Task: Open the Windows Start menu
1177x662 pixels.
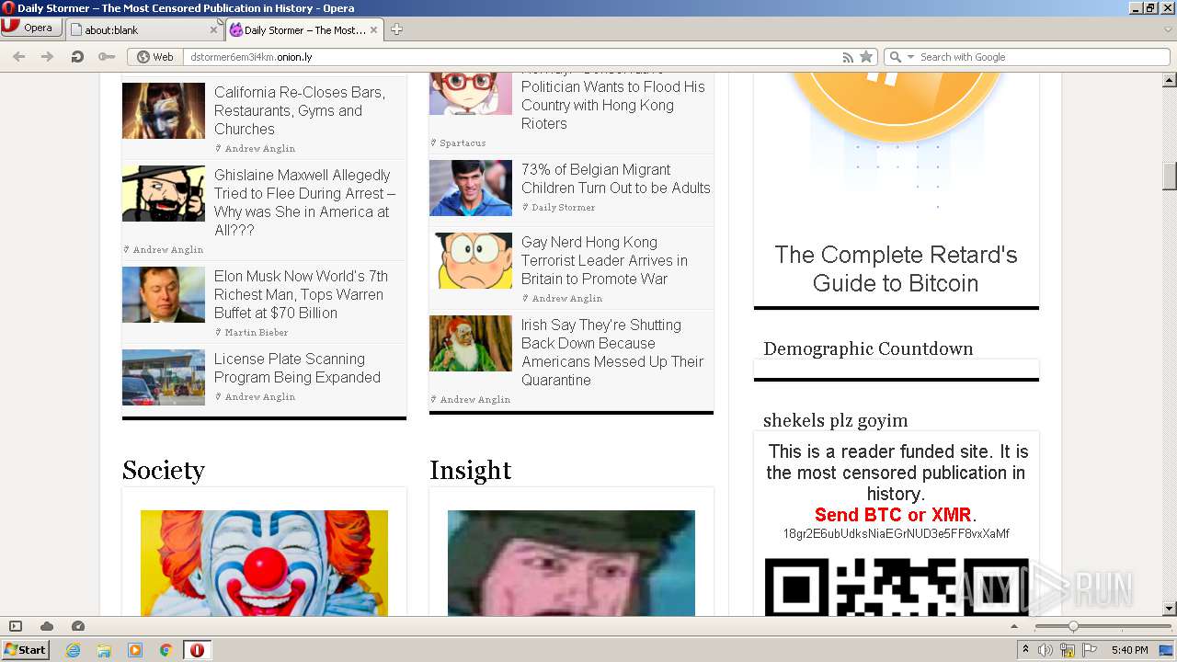Action: point(26,649)
